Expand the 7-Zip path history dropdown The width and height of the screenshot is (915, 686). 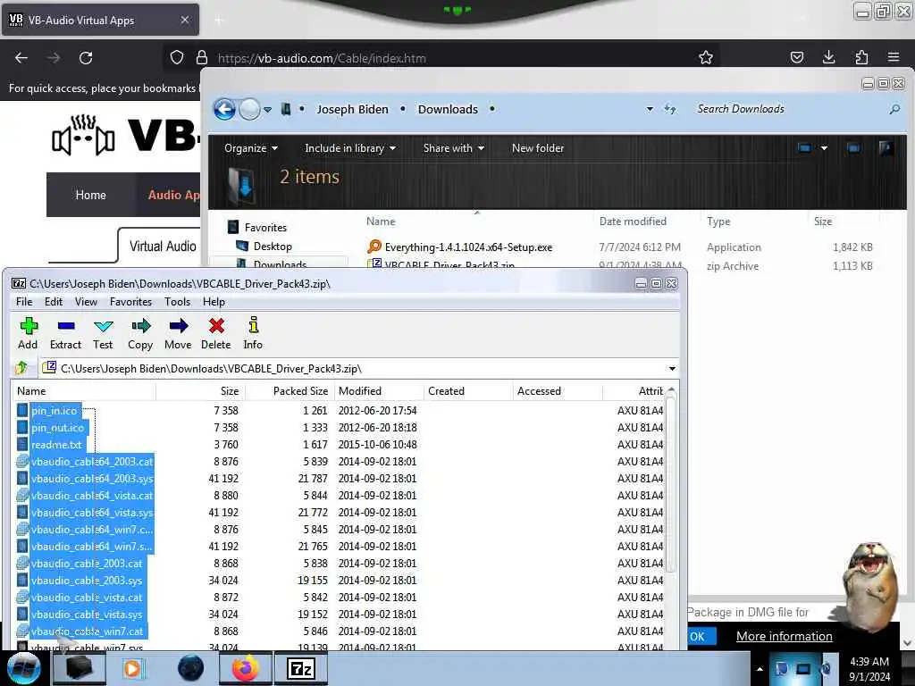pos(672,369)
